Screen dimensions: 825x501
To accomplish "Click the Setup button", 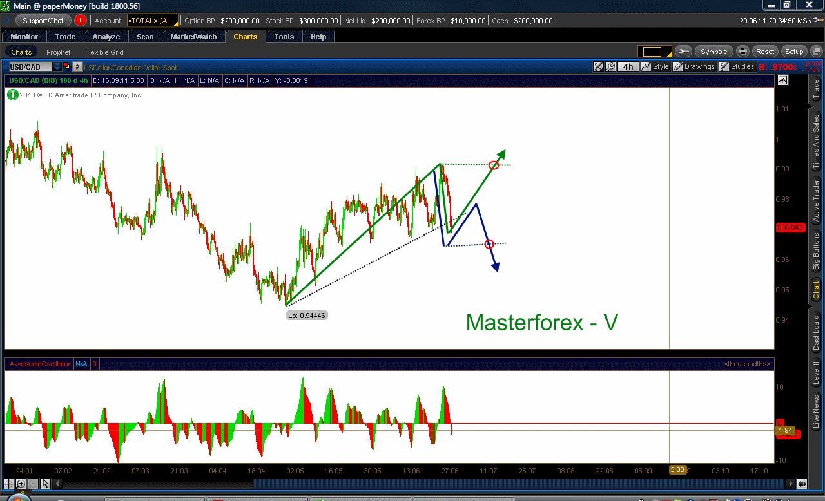I will click(x=794, y=52).
